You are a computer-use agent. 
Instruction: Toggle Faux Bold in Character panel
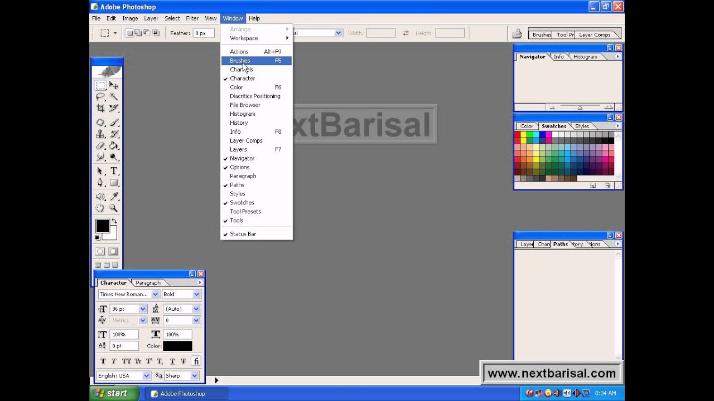[103, 361]
